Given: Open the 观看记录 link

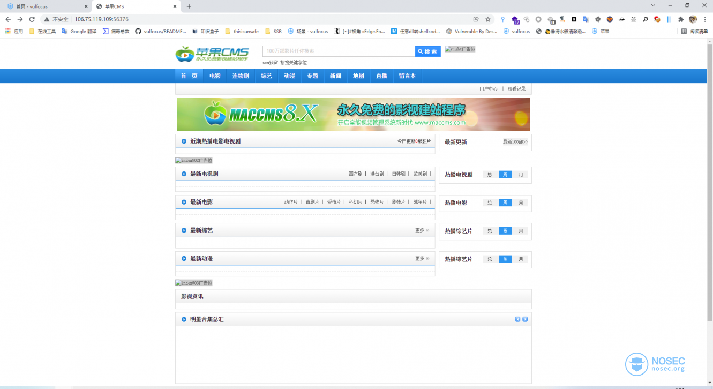Looking at the screenshot, I should coord(517,89).
